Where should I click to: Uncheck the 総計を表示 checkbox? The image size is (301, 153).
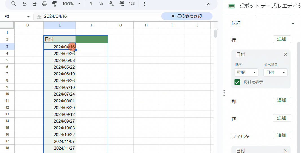pyautogui.click(x=237, y=82)
